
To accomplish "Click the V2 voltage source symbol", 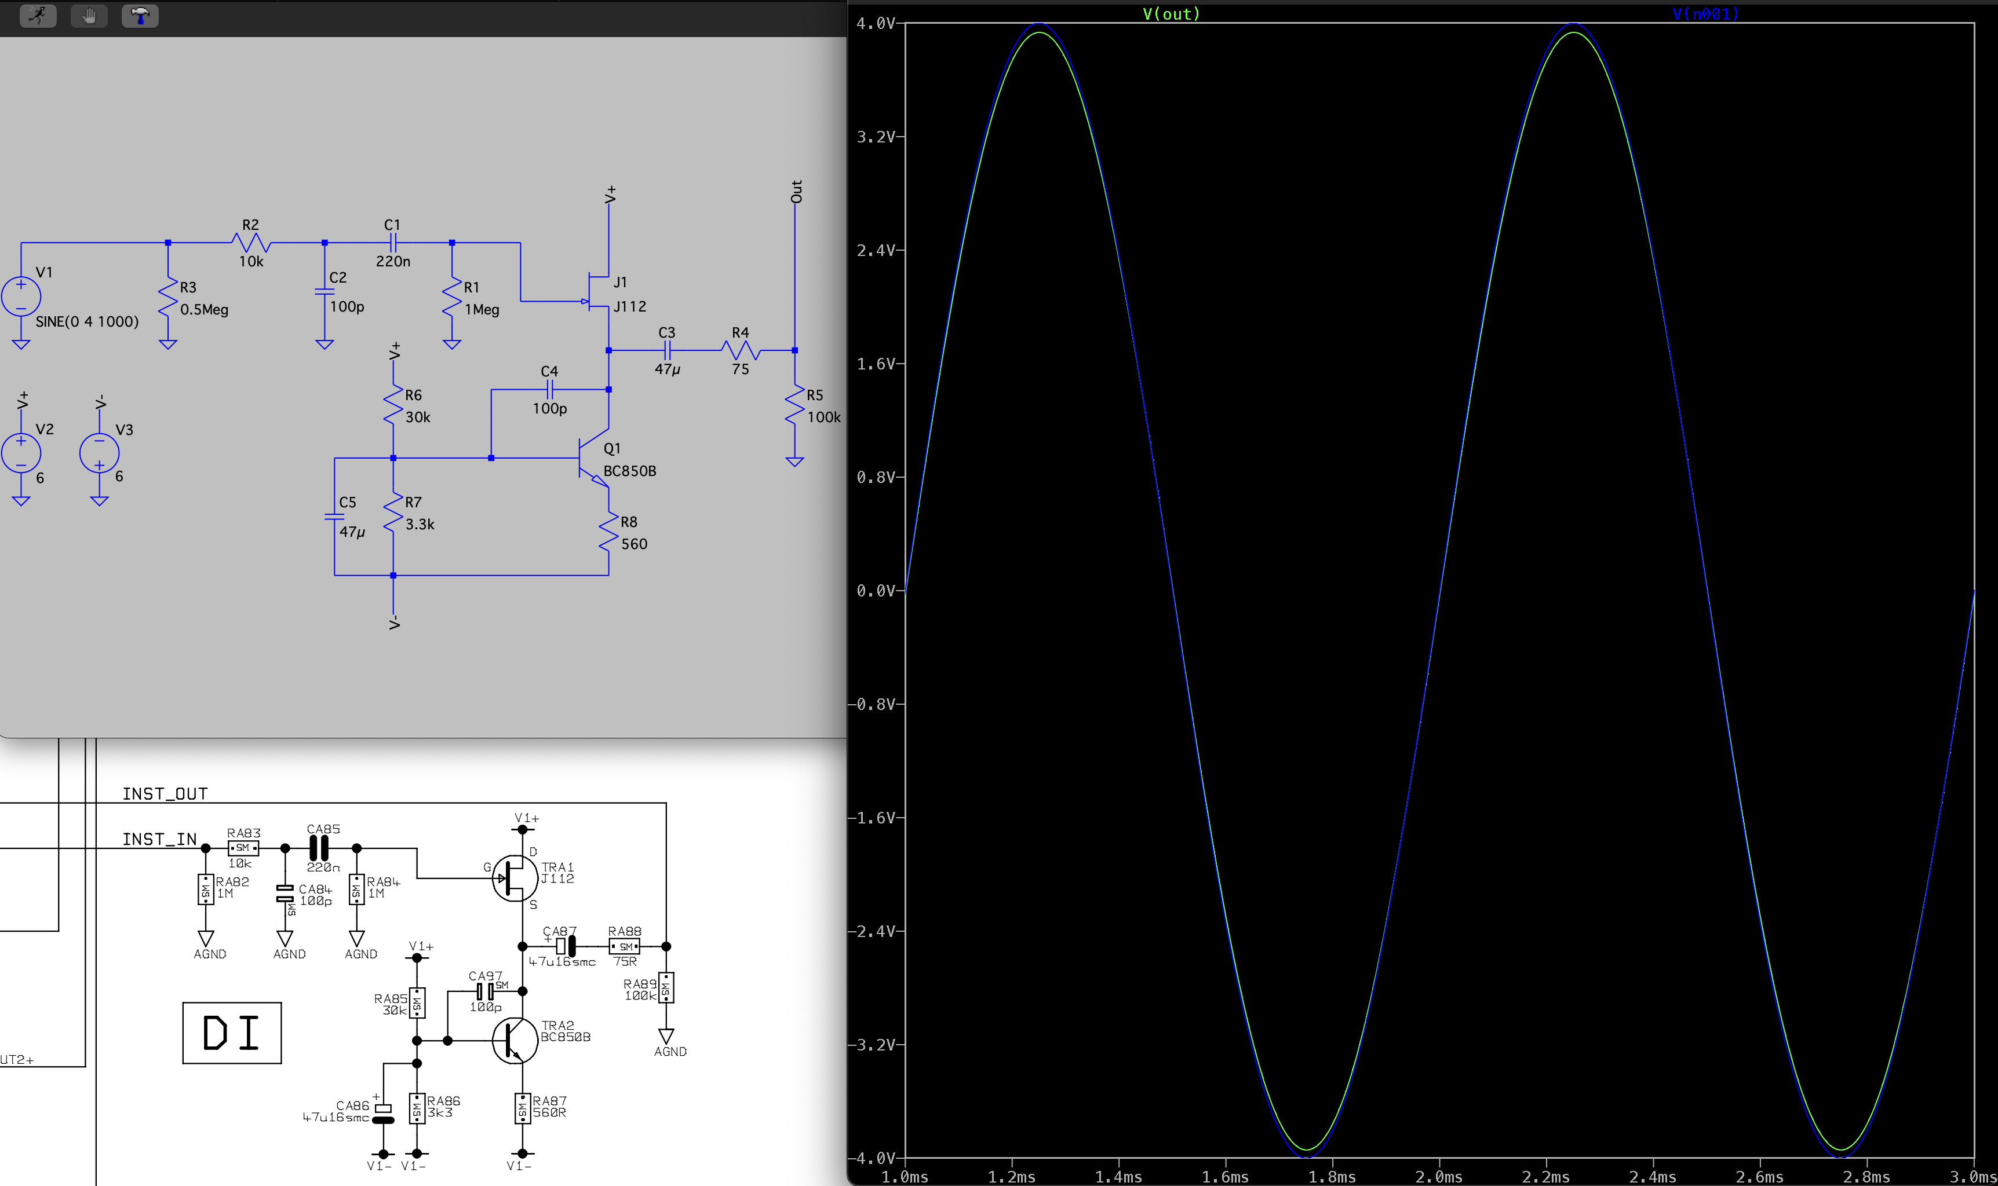I will click(x=21, y=452).
